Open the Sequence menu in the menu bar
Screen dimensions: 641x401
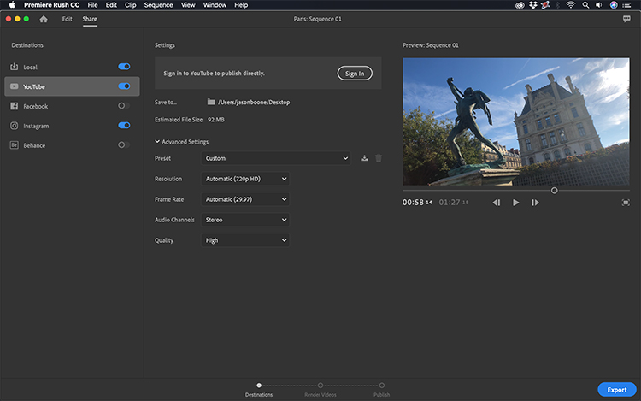point(158,5)
